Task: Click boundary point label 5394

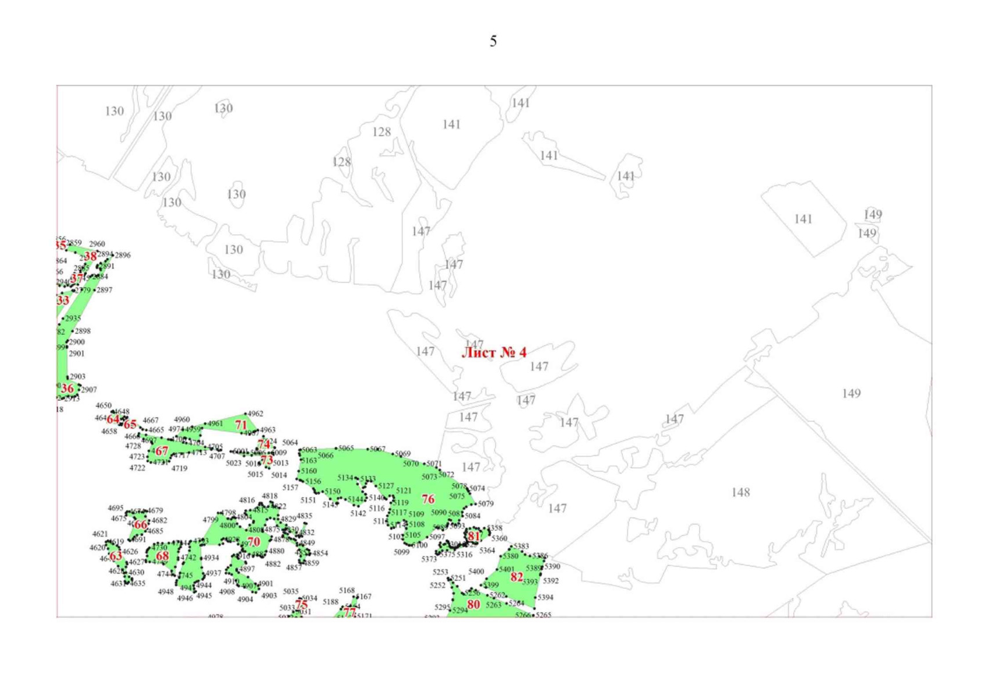Action: tap(545, 597)
